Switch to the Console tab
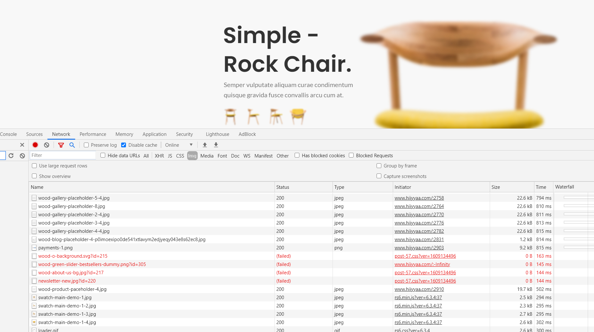 click(8, 134)
